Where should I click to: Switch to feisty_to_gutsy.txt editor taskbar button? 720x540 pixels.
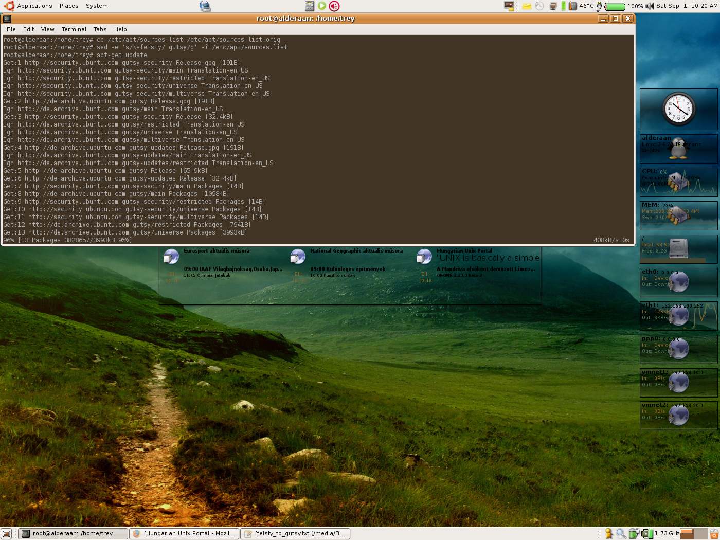[295, 534]
